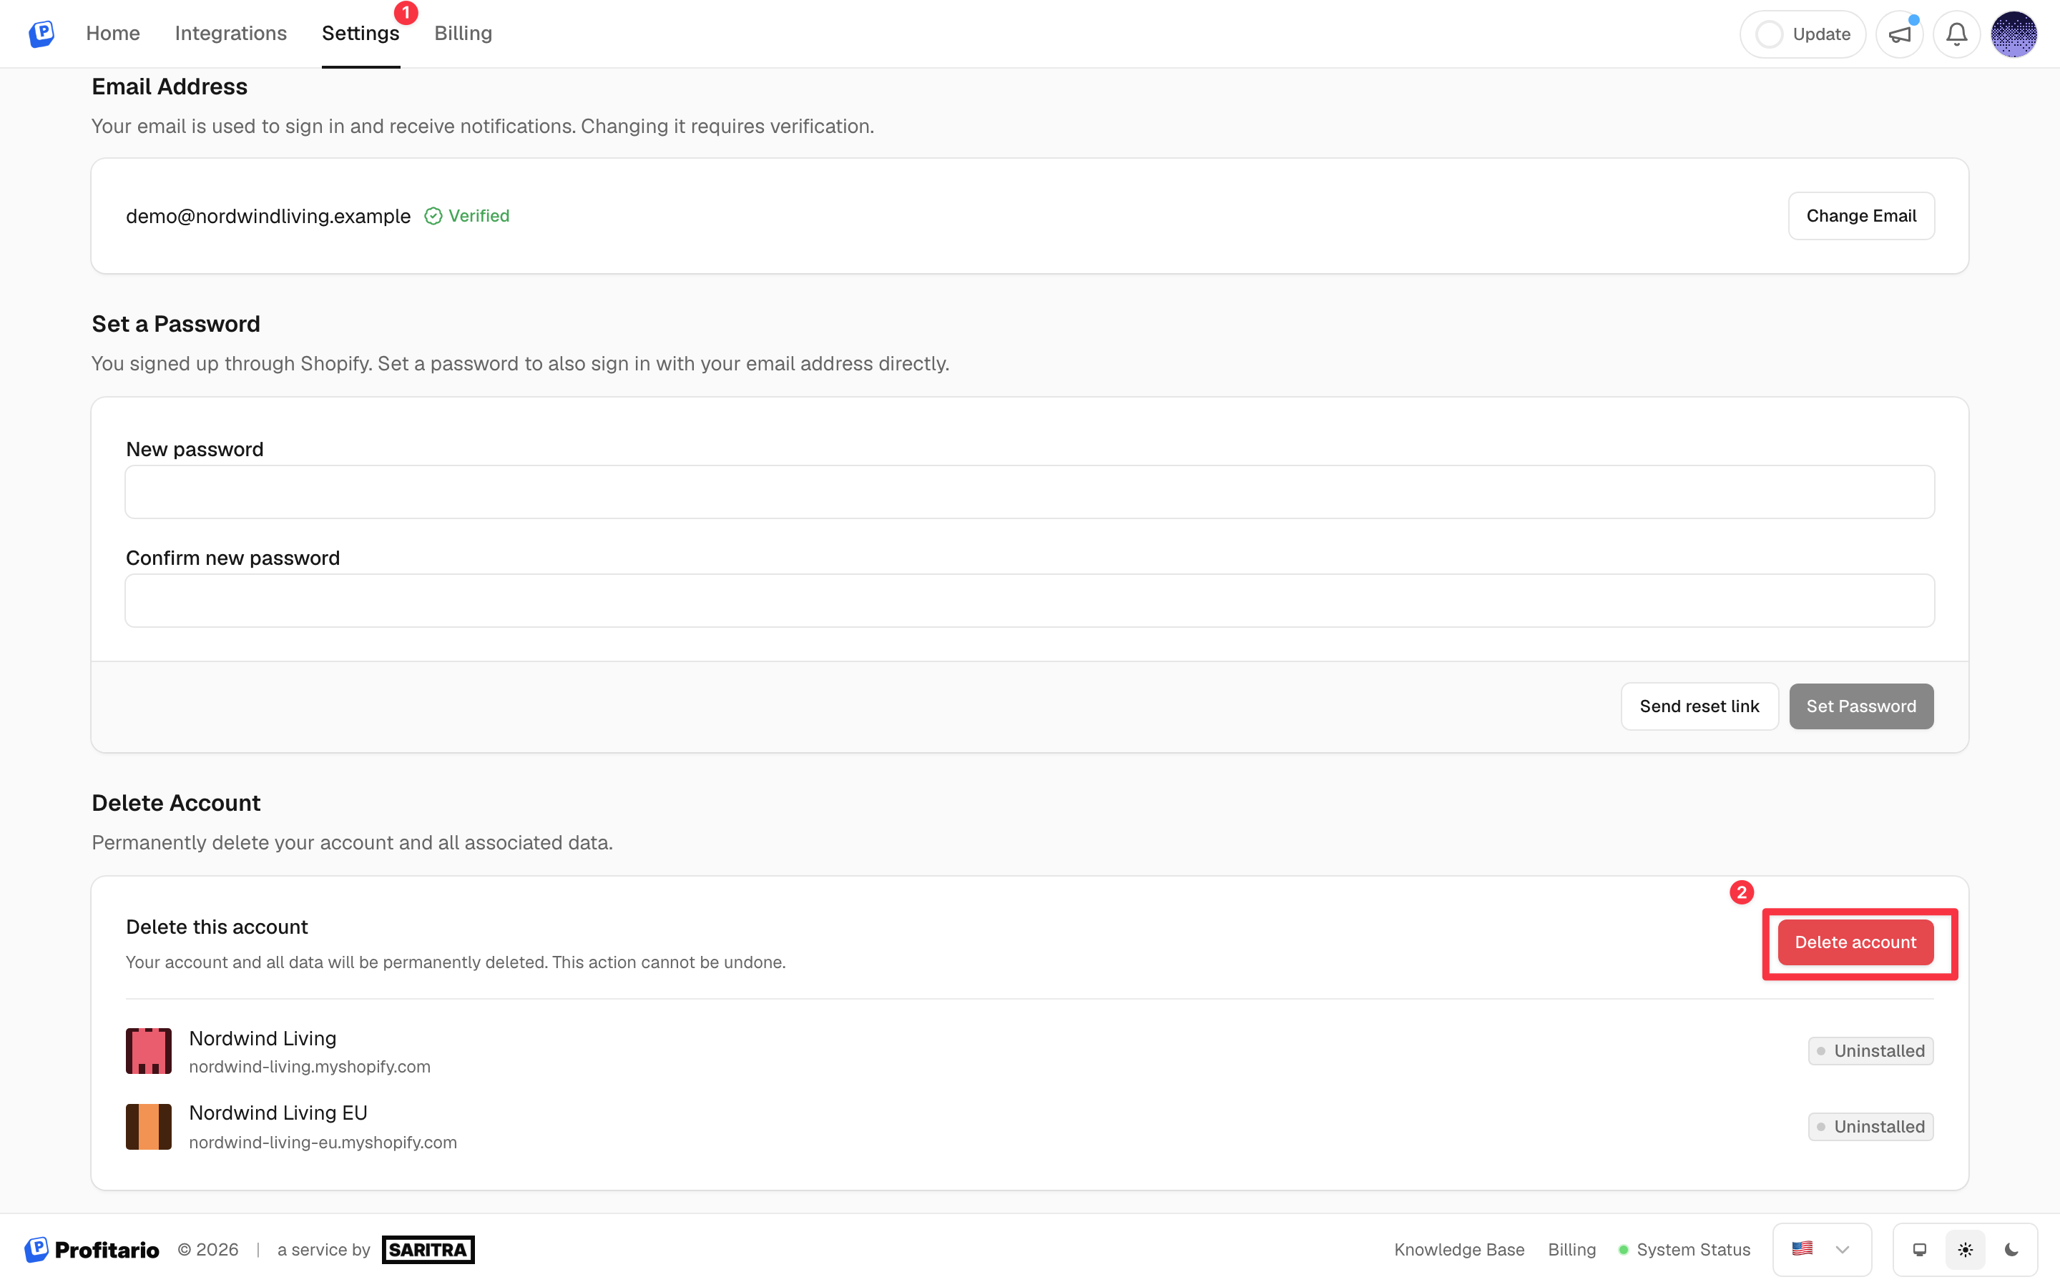Click the green Verified check icon

click(433, 216)
